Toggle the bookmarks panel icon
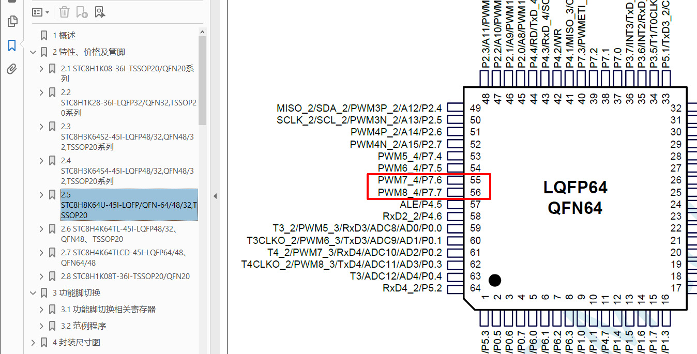The height and width of the screenshot is (354, 697). 12,45
